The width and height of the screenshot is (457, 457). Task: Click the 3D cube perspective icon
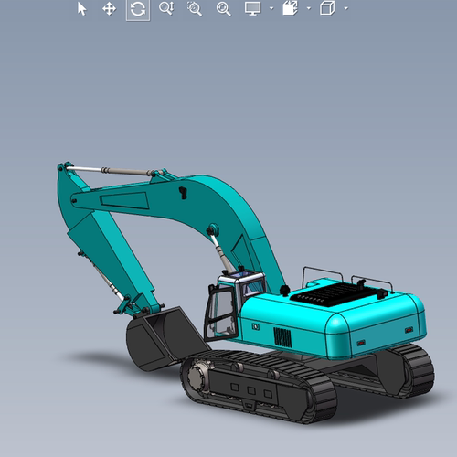(x=327, y=8)
